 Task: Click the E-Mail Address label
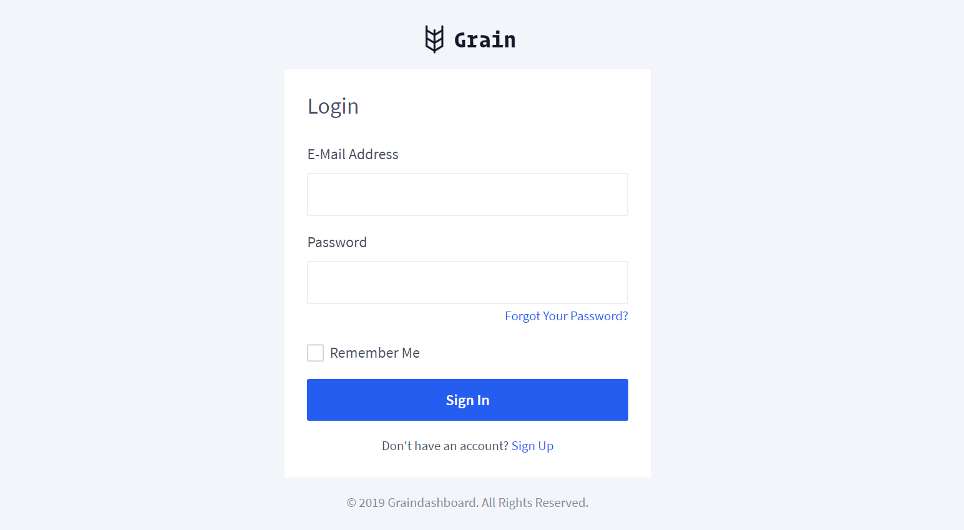(x=353, y=154)
